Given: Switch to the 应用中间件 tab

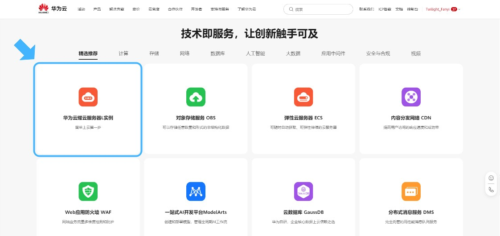Looking at the screenshot, I should 333,53.
